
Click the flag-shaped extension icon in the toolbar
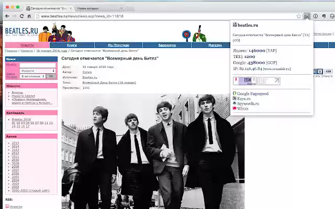pos(324,16)
